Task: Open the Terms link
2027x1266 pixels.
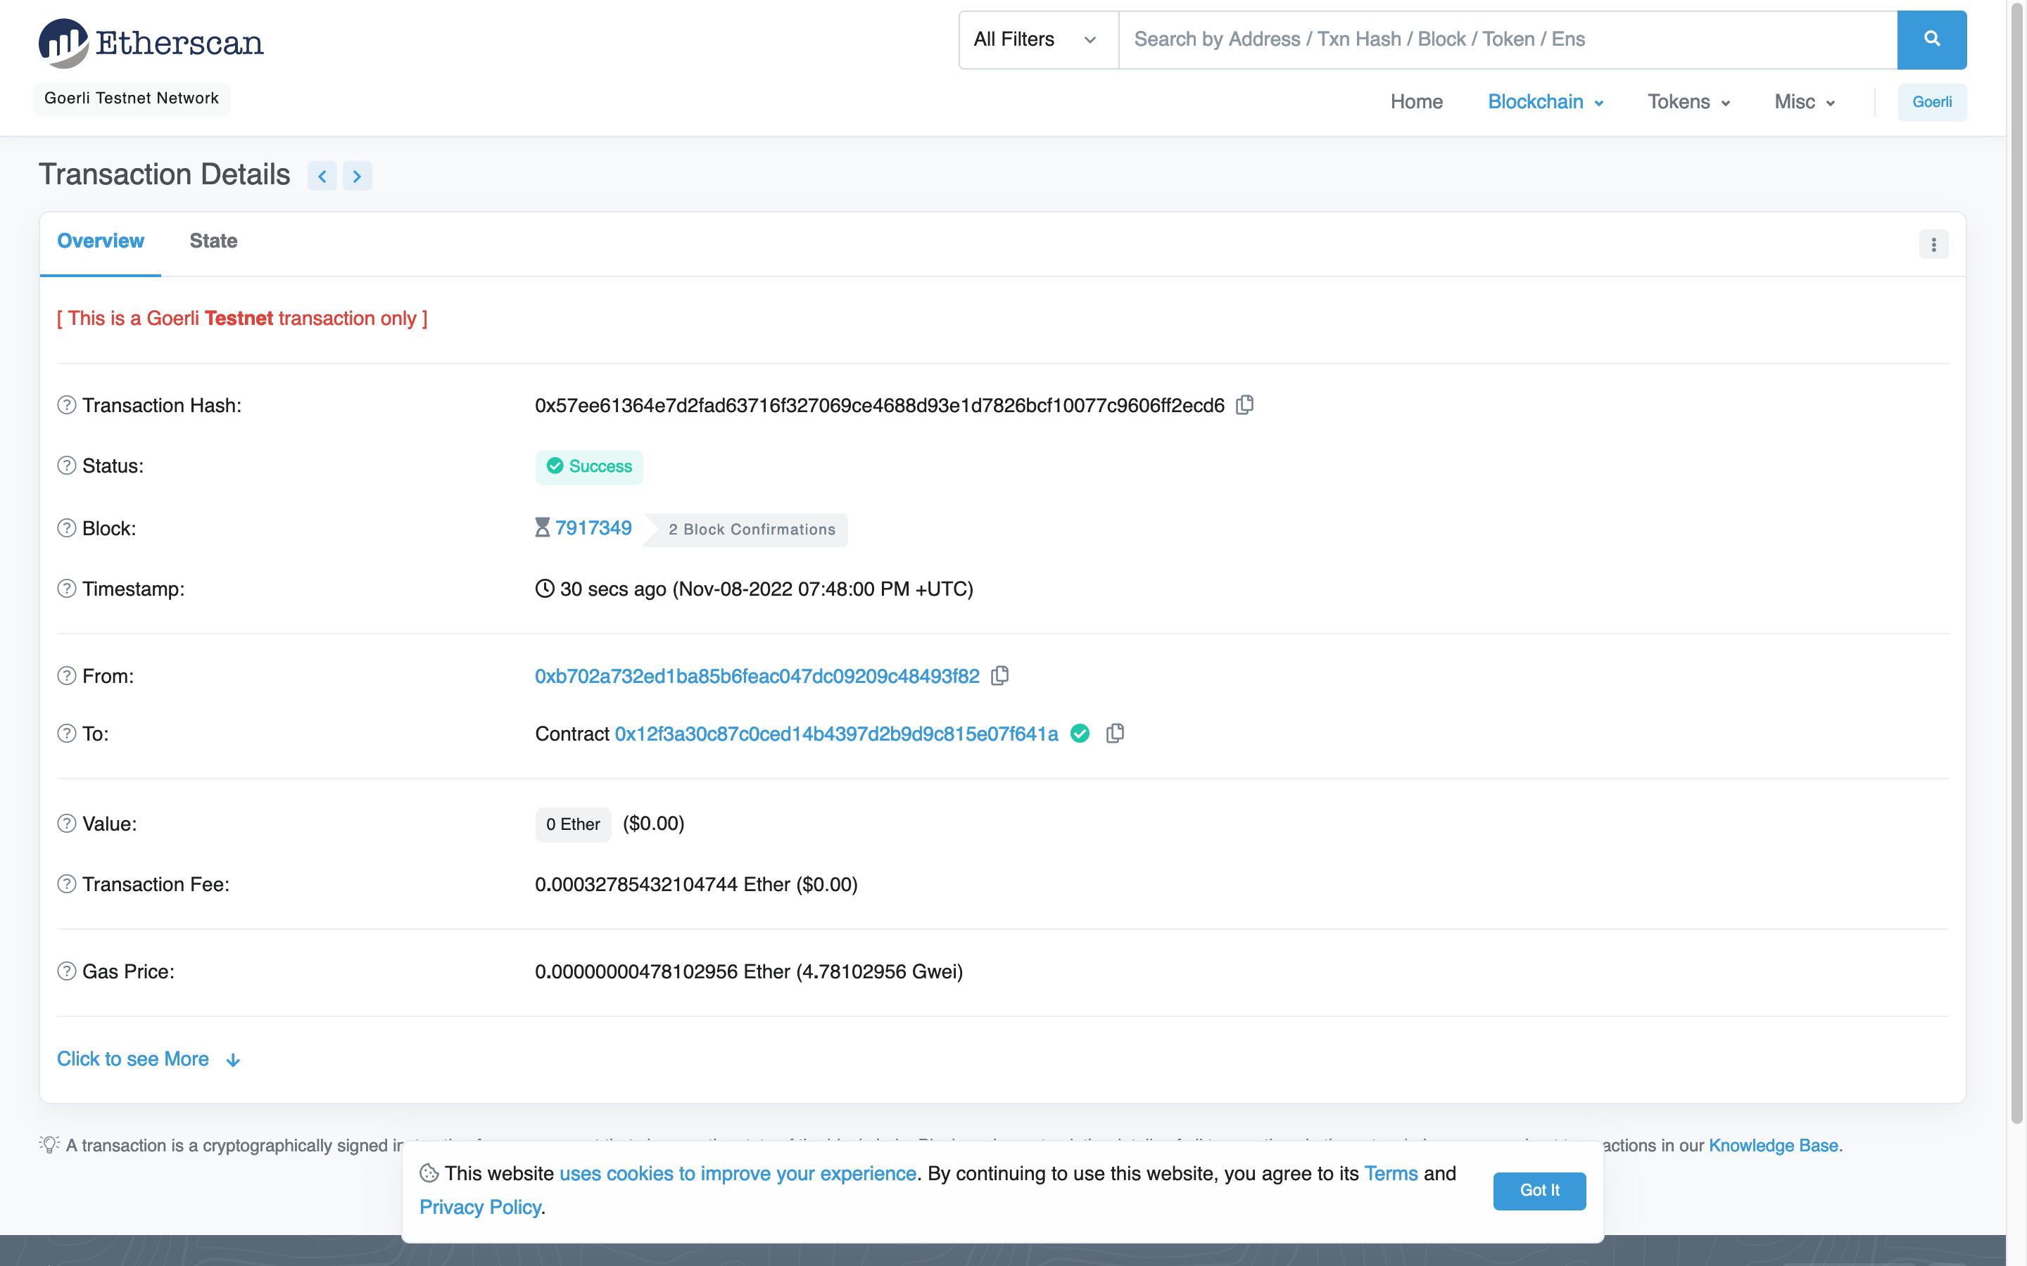Action: coord(1391,1174)
